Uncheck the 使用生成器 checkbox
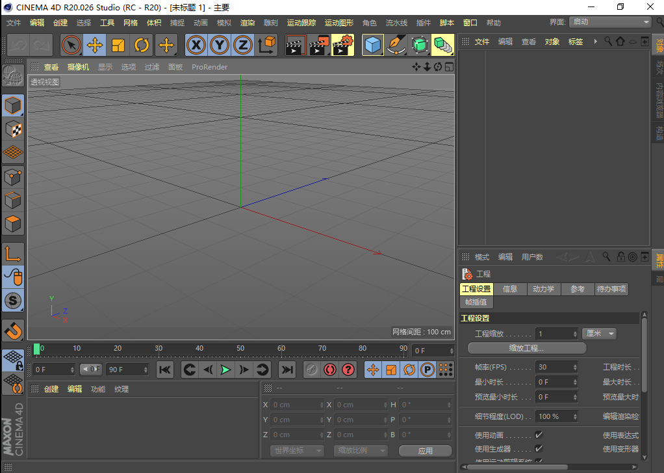This screenshot has width=664, height=473. point(539,448)
